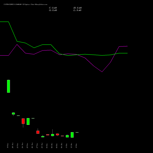The width and height of the screenshot is (153, 153).
Task: Click the 20 Nov date label
Action: click(x=13, y=145)
